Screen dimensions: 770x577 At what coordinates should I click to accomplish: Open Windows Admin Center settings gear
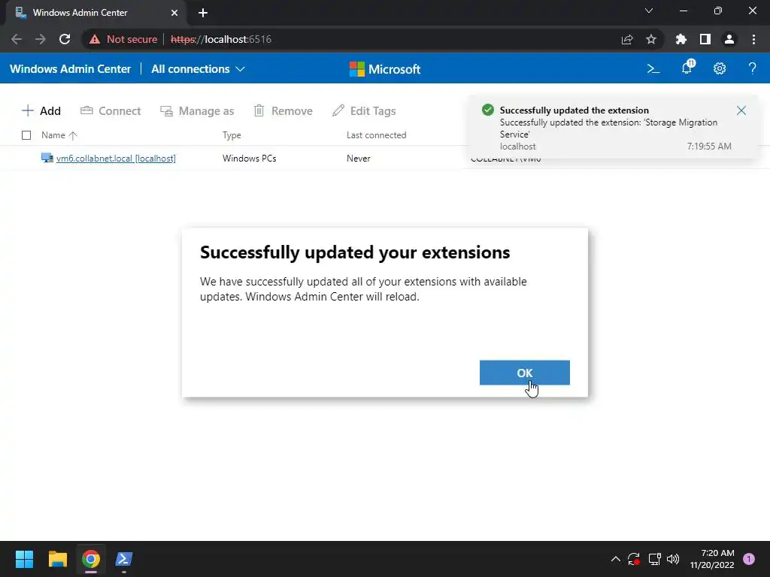[x=720, y=68]
